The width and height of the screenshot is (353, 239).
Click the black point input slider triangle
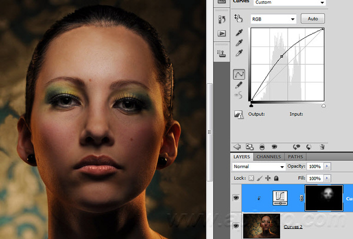(251, 105)
